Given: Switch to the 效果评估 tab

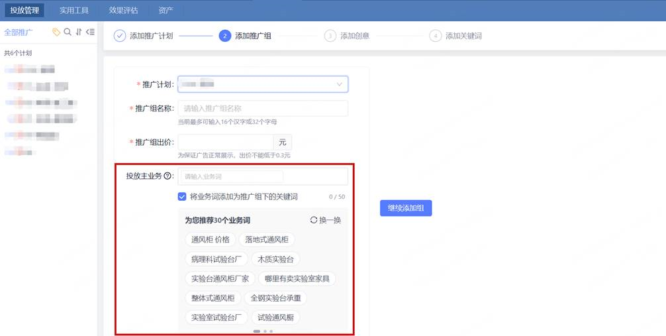Looking at the screenshot, I should click(123, 10).
